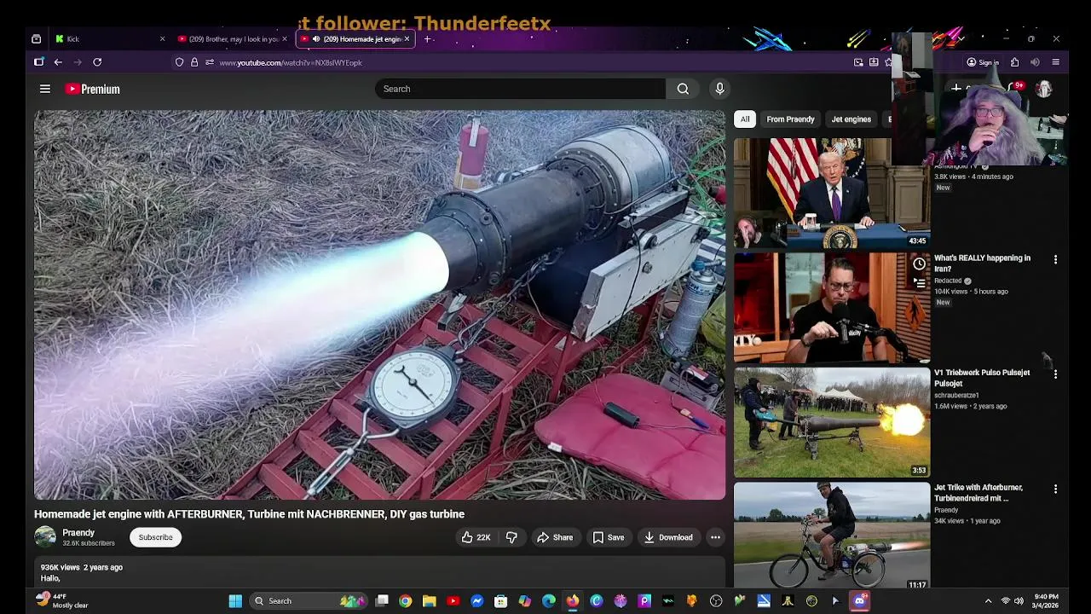Focus the YouTube search field
The image size is (1091, 614).
coord(520,89)
